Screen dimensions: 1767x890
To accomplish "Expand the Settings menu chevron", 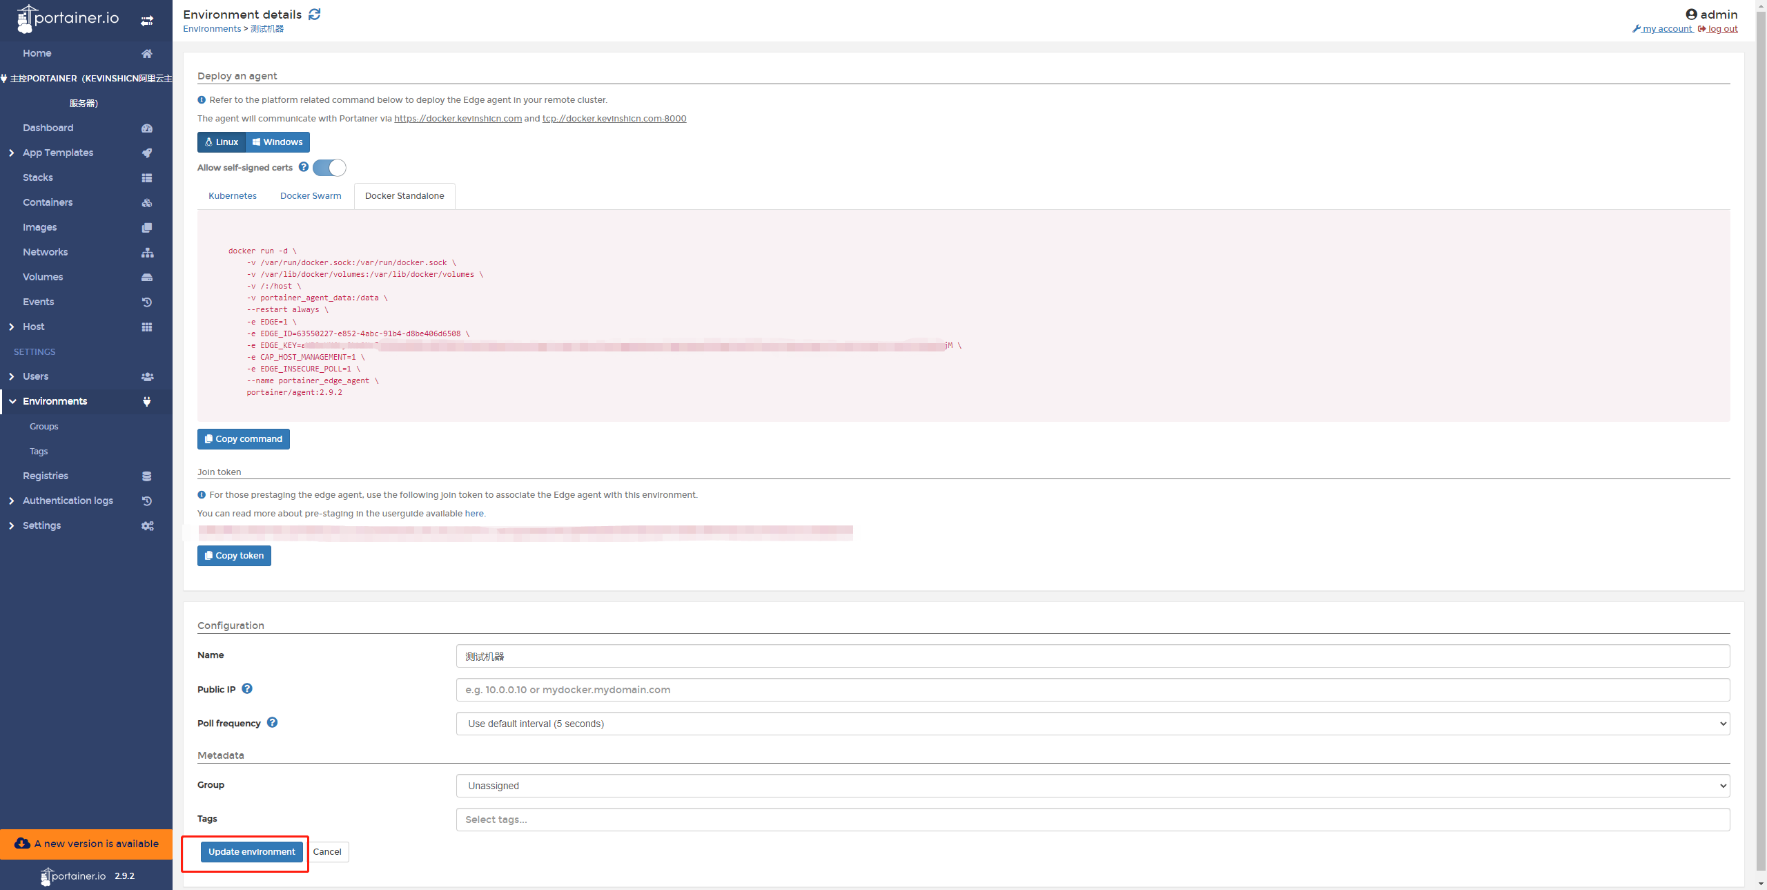I will [x=12, y=525].
